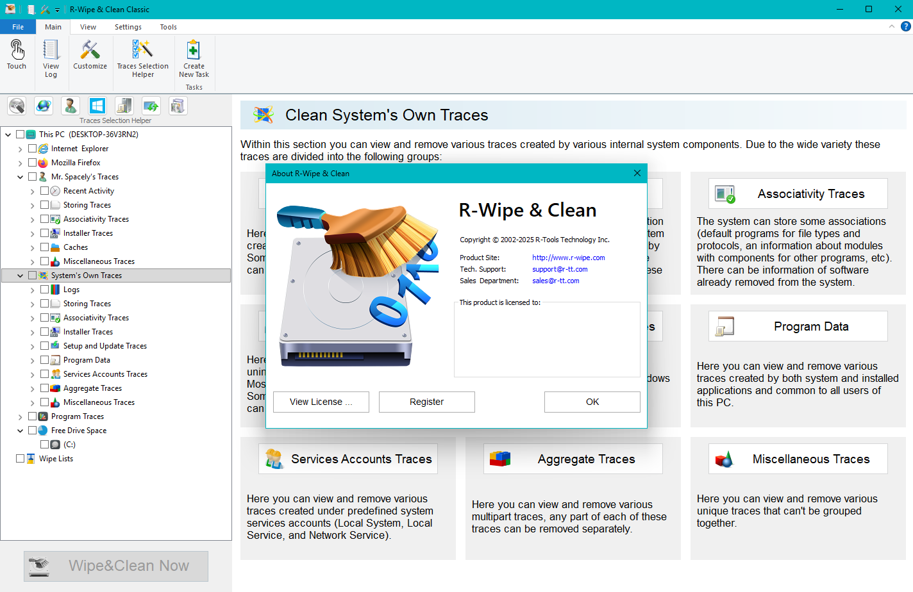Collapse the Mr. Spacely's Traces node
Viewport: 913px width, 592px height.
click(21, 177)
